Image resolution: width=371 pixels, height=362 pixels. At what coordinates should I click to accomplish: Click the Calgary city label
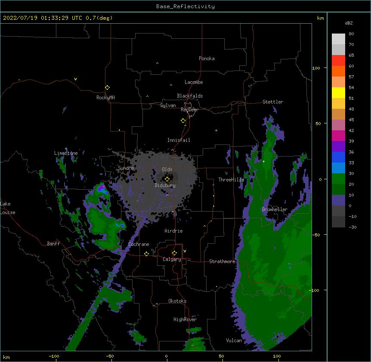(172, 259)
